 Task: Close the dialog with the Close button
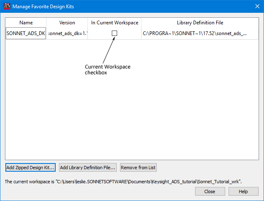tap(210, 192)
